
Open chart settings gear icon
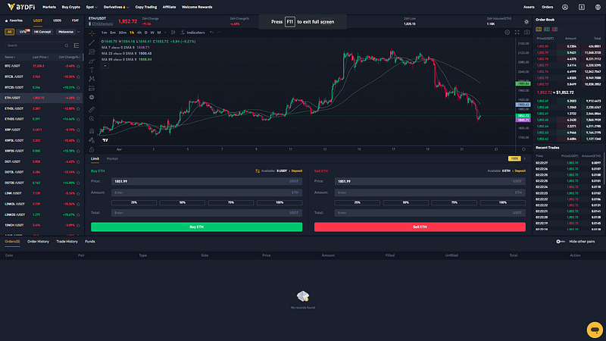507,33
